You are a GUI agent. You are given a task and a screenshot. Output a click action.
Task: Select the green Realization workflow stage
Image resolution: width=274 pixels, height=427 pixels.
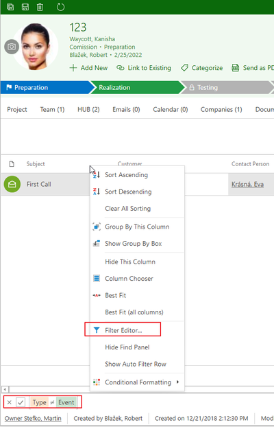pyautogui.click(x=137, y=87)
